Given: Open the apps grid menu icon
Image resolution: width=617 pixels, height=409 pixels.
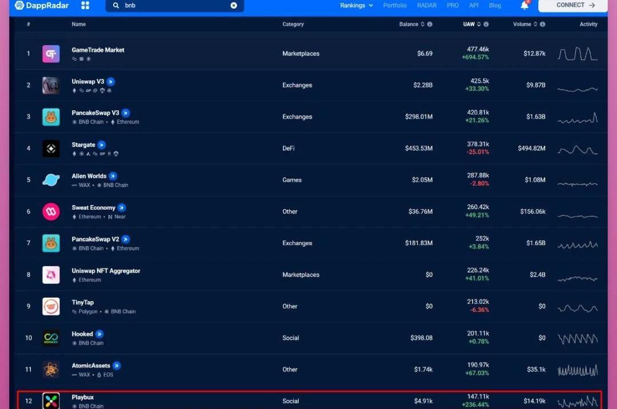Looking at the screenshot, I should [x=85, y=6].
